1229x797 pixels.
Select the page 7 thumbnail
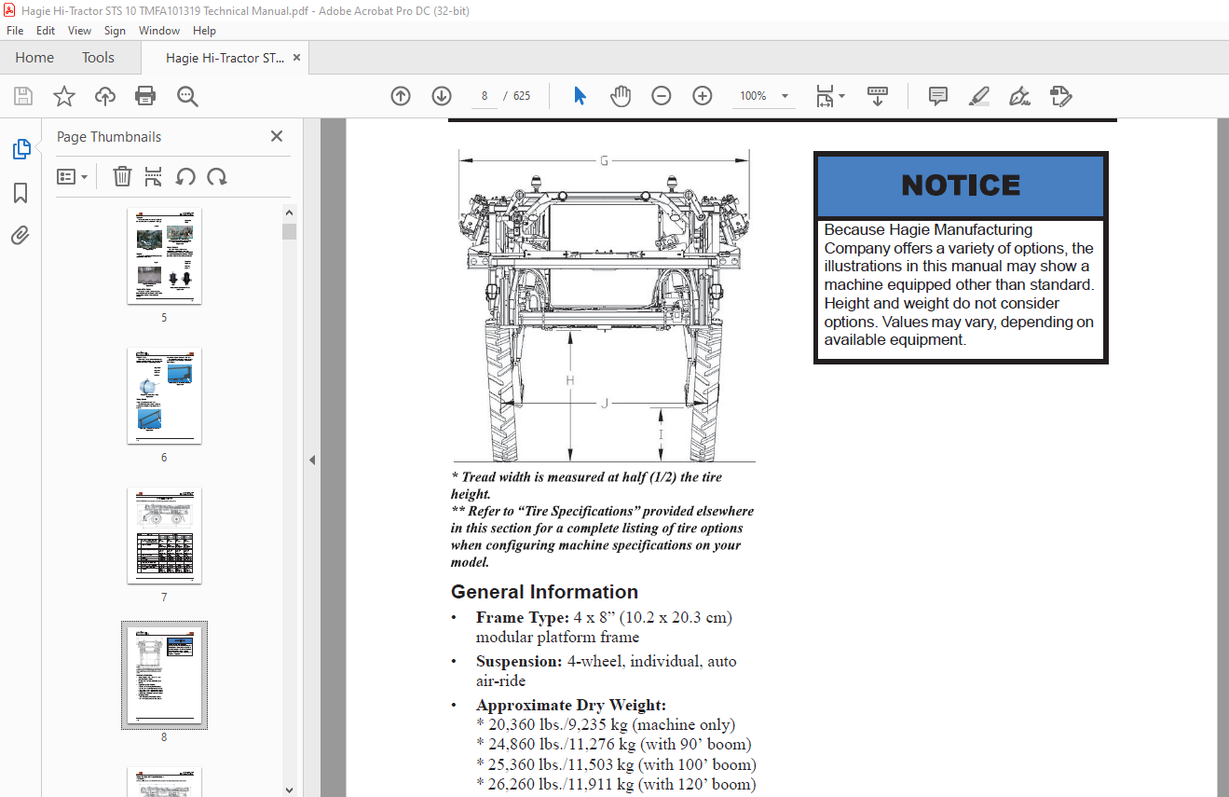point(164,535)
